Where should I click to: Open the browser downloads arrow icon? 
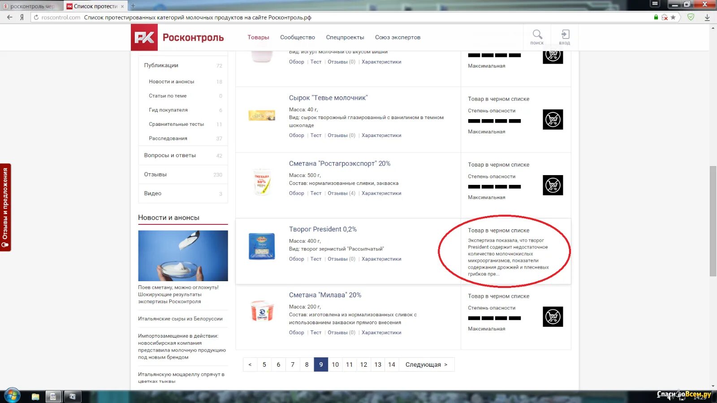[x=707, y=17]
